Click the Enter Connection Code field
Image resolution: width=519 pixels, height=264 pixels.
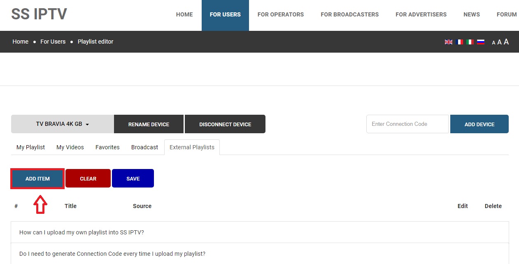tap(407, 124)
